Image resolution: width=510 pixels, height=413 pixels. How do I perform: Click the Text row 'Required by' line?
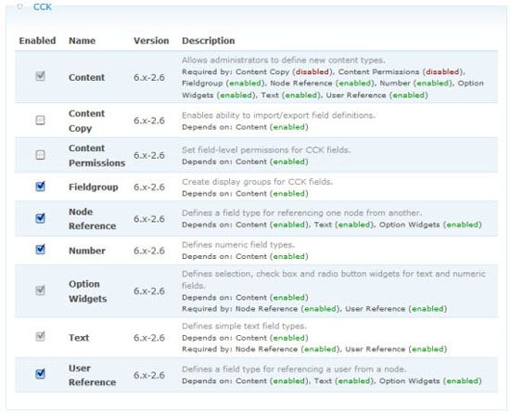[314, 349]
